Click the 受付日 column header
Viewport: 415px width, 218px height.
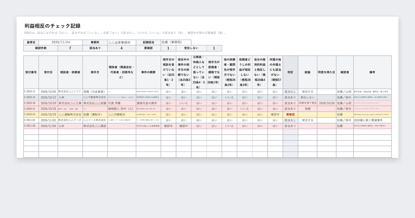click(x=48, y=72)
